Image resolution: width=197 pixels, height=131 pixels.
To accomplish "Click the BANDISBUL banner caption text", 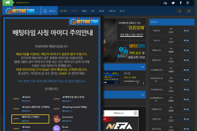I will click(x=132, y=81).
